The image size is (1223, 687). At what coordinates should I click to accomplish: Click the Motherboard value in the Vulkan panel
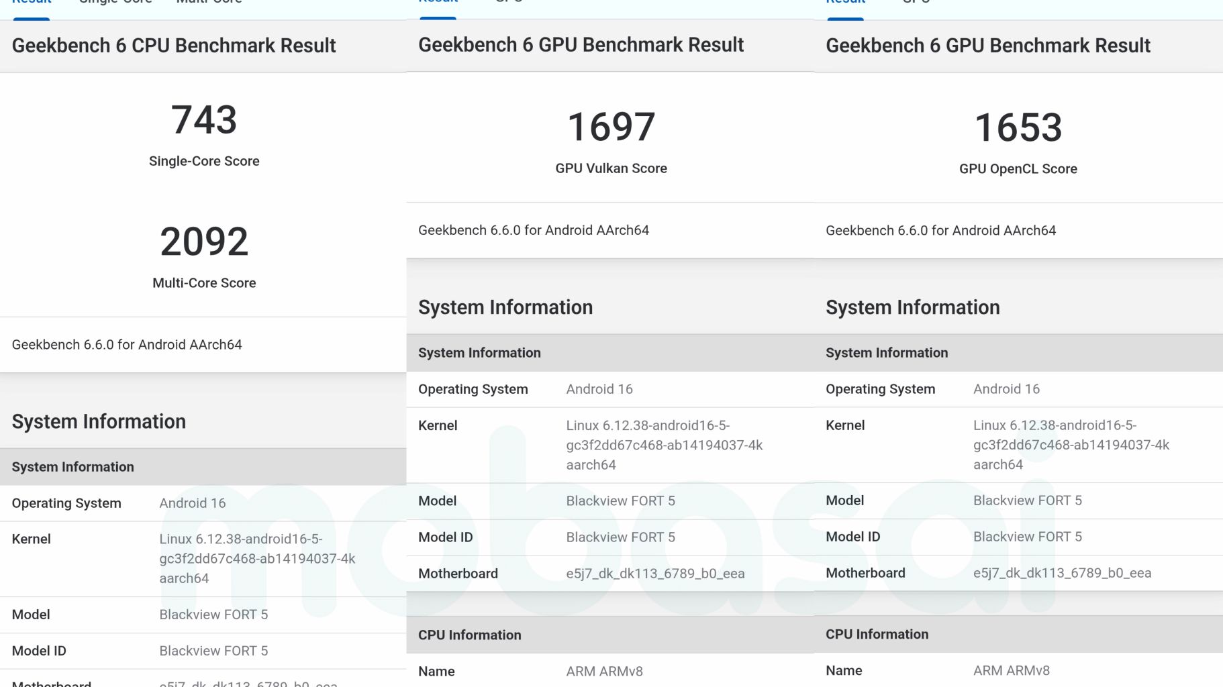click(655, 574)
